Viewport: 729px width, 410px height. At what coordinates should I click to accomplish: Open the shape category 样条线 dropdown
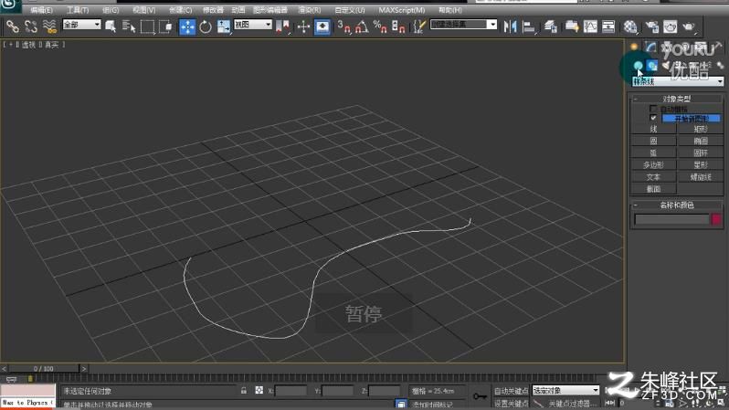tap(678, 81)
